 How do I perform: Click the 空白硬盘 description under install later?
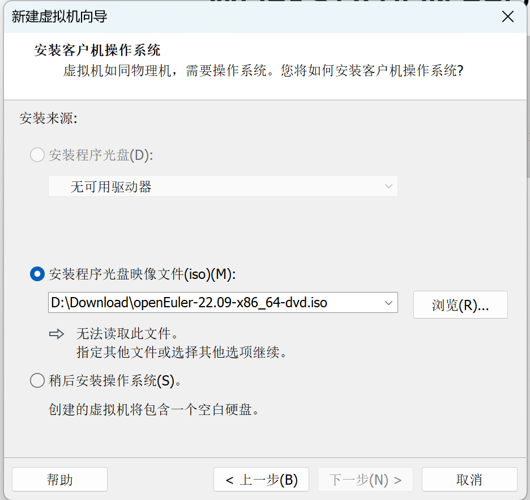coord(154,409)
